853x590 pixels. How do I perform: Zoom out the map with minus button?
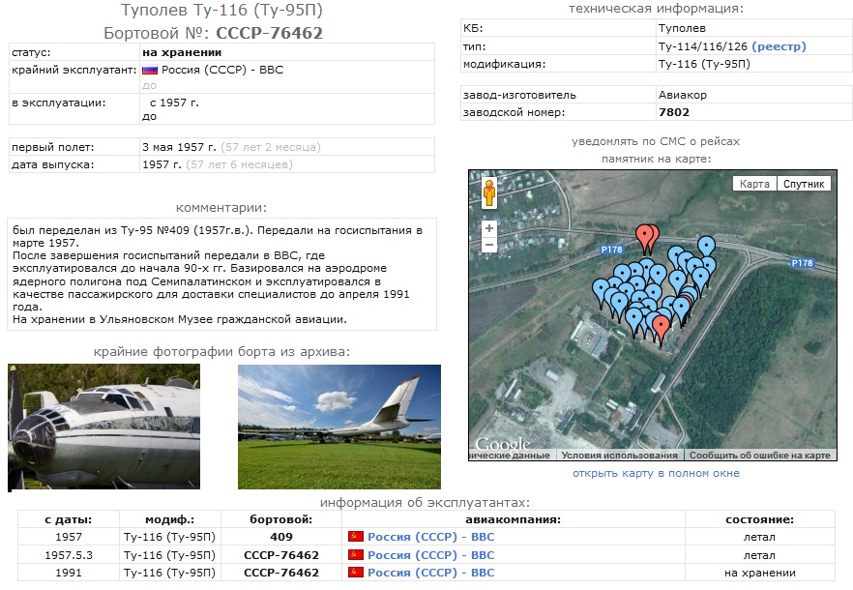click(x=489, y=246)
